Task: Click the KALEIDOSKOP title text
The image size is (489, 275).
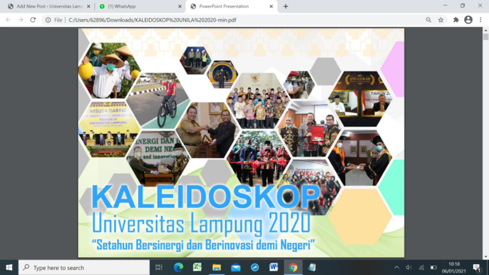Action: coord(206,197)
